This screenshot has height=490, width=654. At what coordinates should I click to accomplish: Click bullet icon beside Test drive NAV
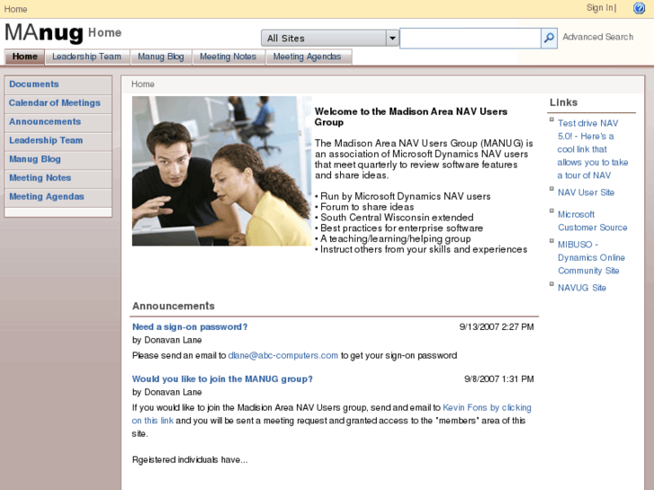(x=551, y=120)
